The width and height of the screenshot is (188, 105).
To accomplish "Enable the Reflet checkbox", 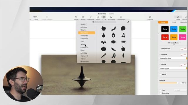I will (x=160, y=75).
